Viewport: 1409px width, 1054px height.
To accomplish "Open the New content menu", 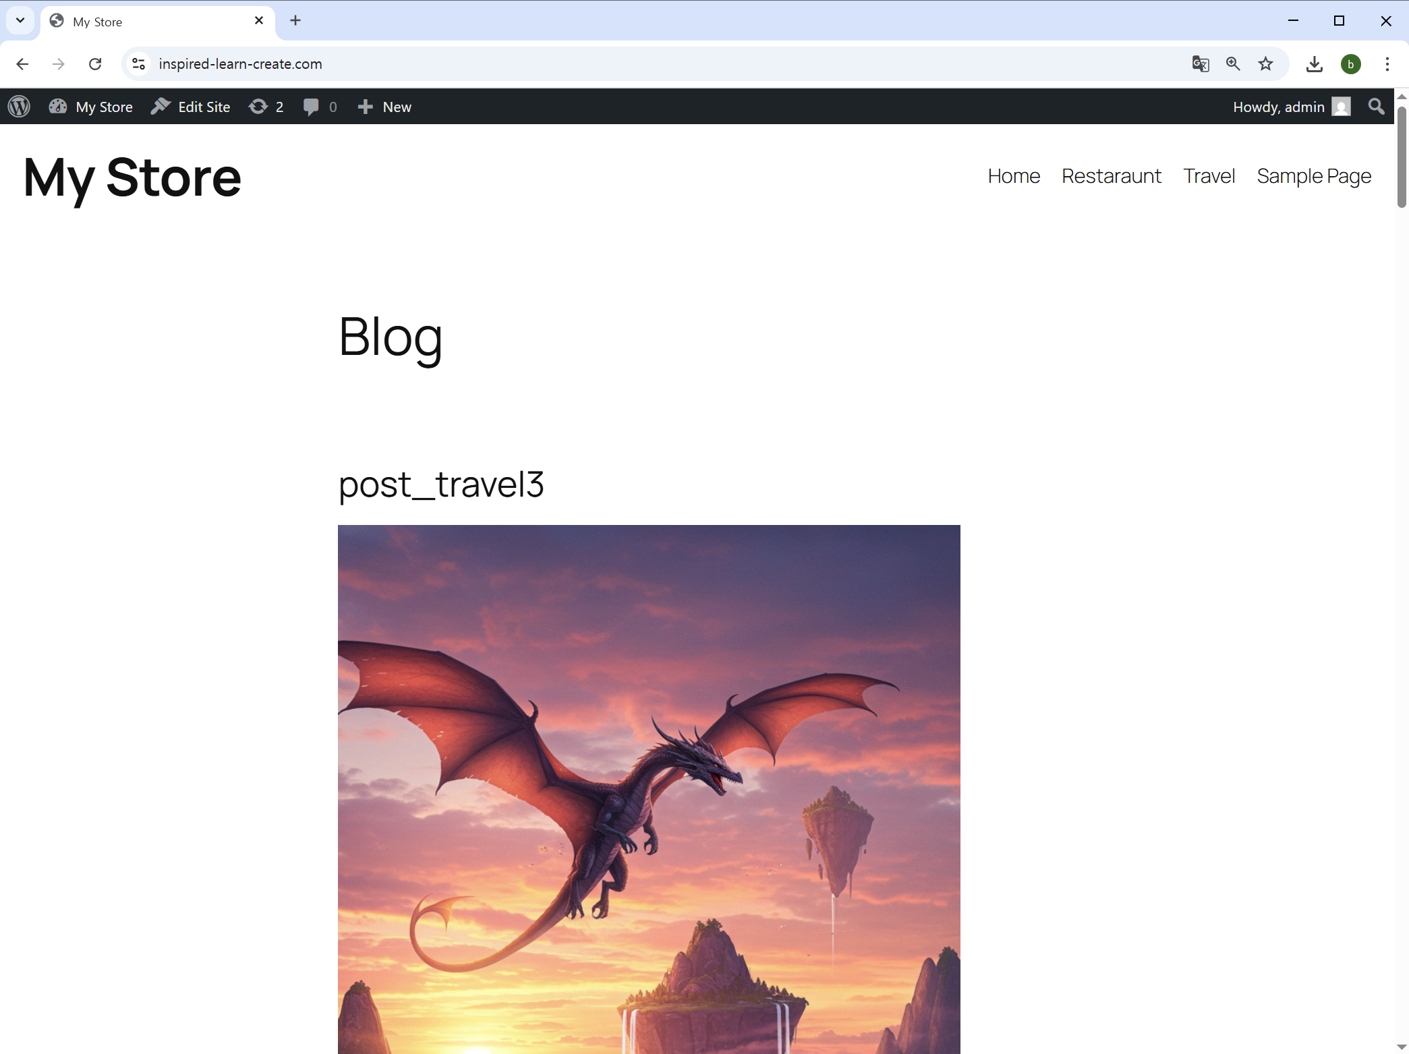I will [384, 107].
